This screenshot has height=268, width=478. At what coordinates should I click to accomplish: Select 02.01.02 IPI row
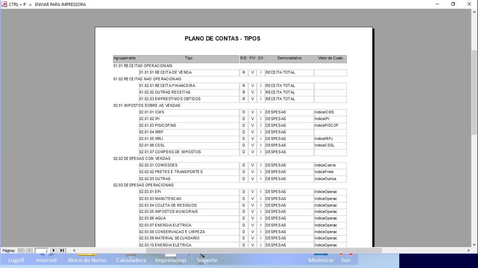pyautogui.click(x=243, y=119)
